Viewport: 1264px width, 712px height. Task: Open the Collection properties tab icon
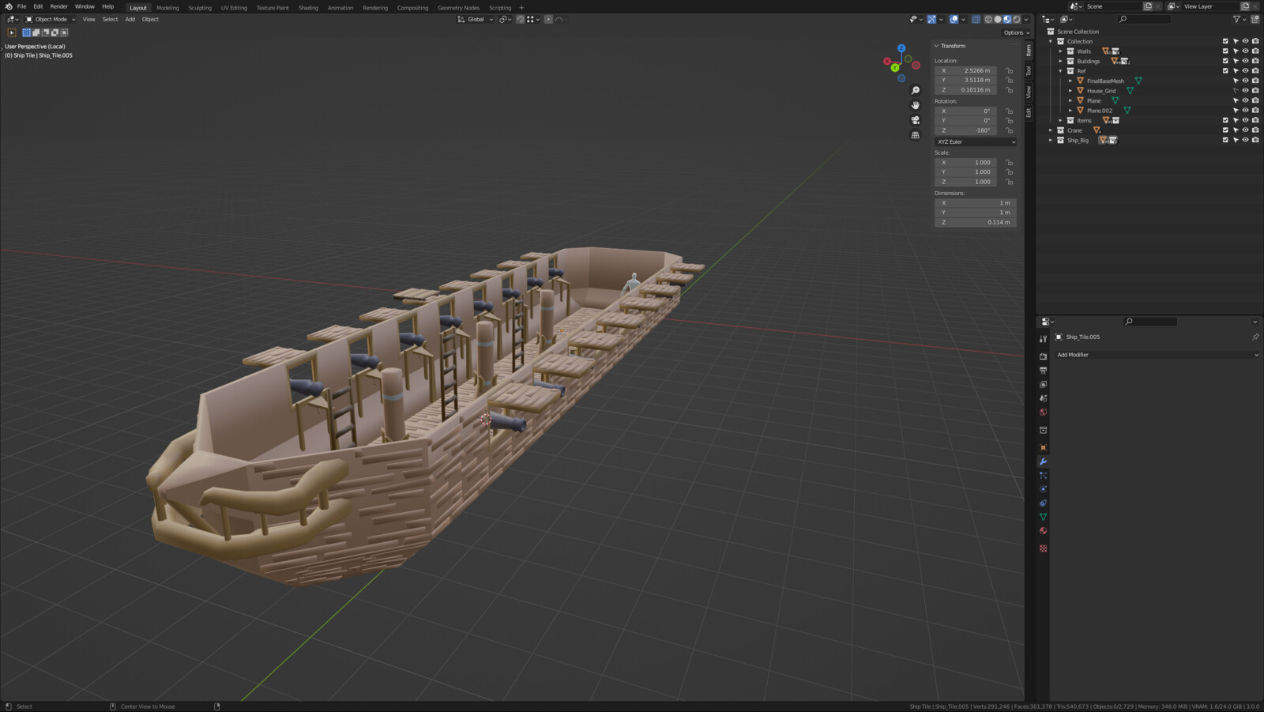pos(1043,431)
